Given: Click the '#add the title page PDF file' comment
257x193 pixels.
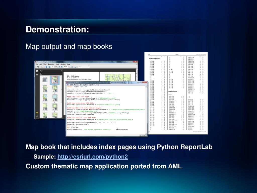Looking at the screenshot, I should pyautogui.click(x=80, y=103).
